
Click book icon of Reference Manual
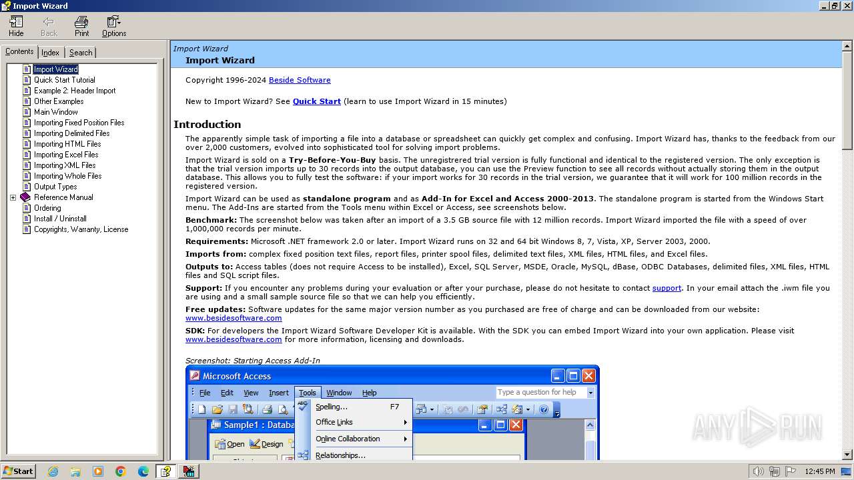(x=25, y=197)
